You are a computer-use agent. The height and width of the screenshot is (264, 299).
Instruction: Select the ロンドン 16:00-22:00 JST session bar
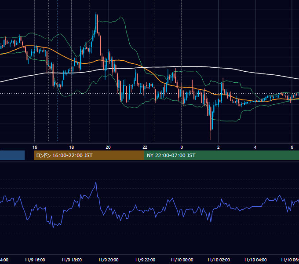tap(89, 155)
